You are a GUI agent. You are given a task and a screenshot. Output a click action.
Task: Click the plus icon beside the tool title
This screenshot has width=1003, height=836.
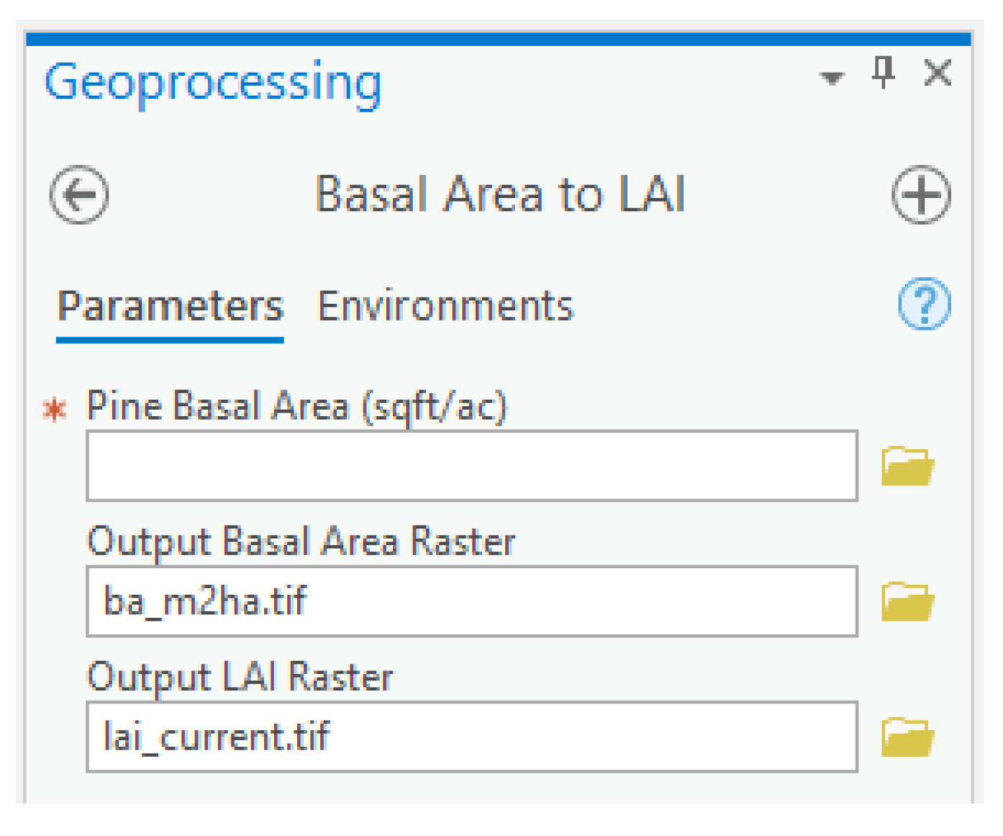coord(921,195)
